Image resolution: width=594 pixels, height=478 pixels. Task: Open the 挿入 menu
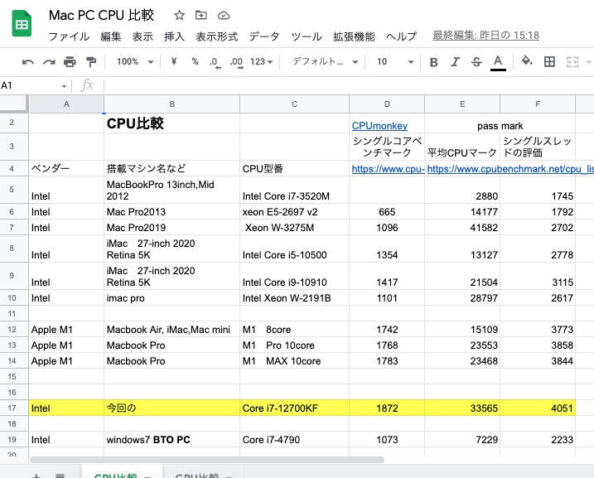click(174, 36)
